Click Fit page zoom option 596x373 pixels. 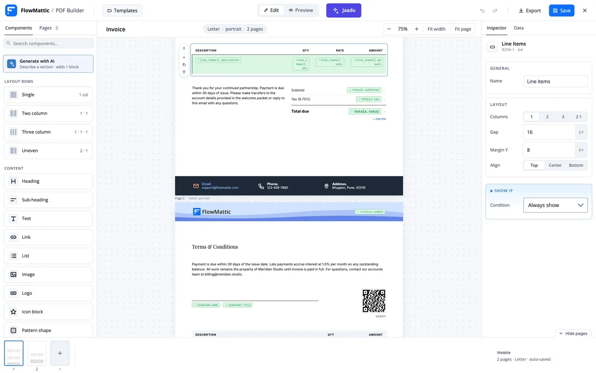[463, 29]
